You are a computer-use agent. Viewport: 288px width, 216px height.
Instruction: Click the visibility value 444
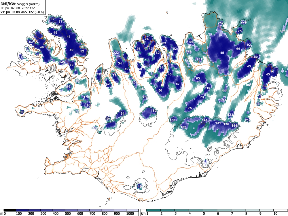(225, 90)
